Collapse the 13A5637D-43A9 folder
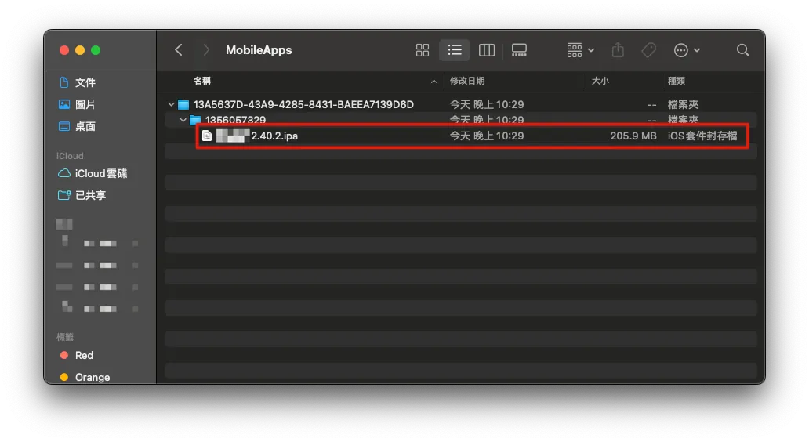 171,104
